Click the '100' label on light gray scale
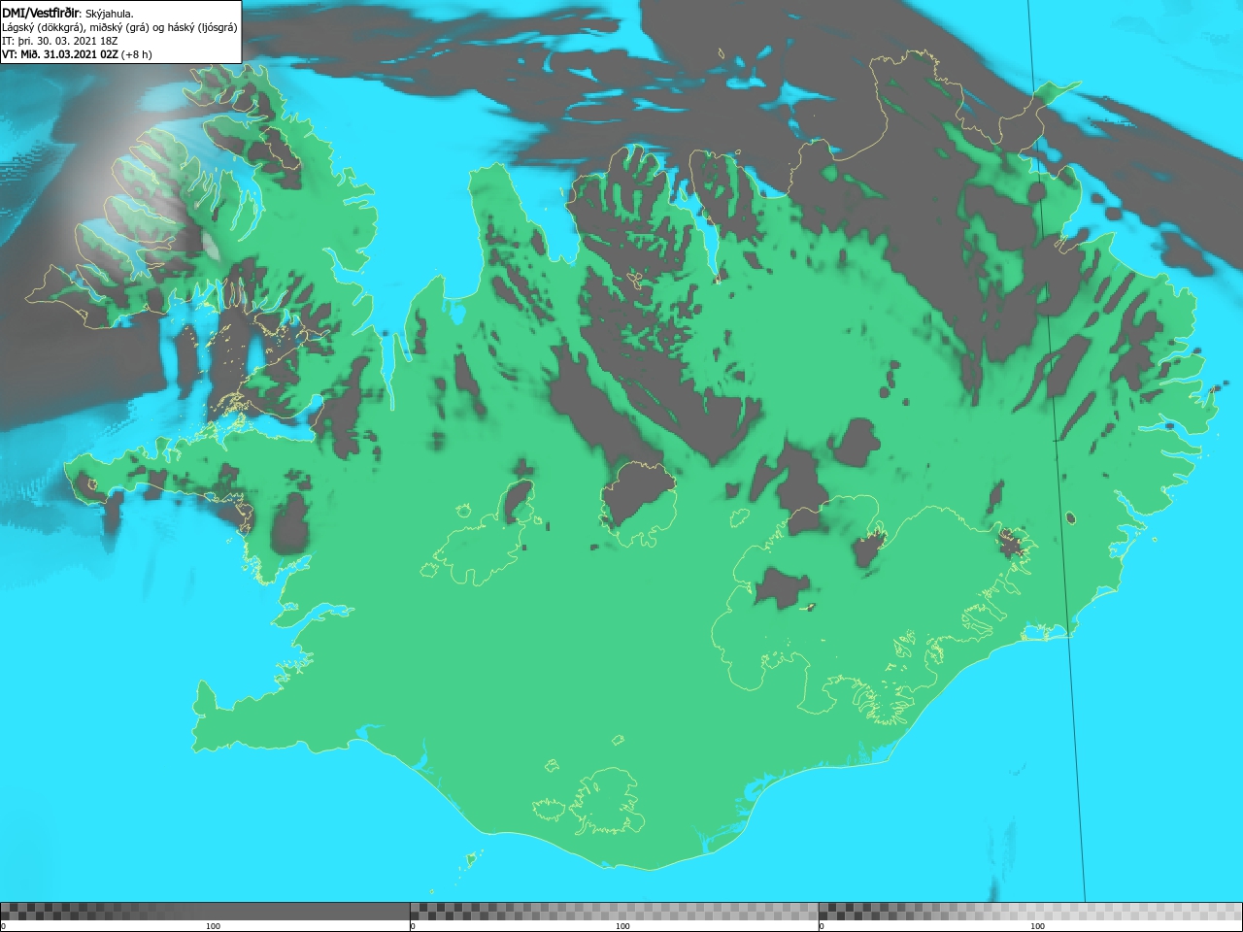 click(1037, 926)
